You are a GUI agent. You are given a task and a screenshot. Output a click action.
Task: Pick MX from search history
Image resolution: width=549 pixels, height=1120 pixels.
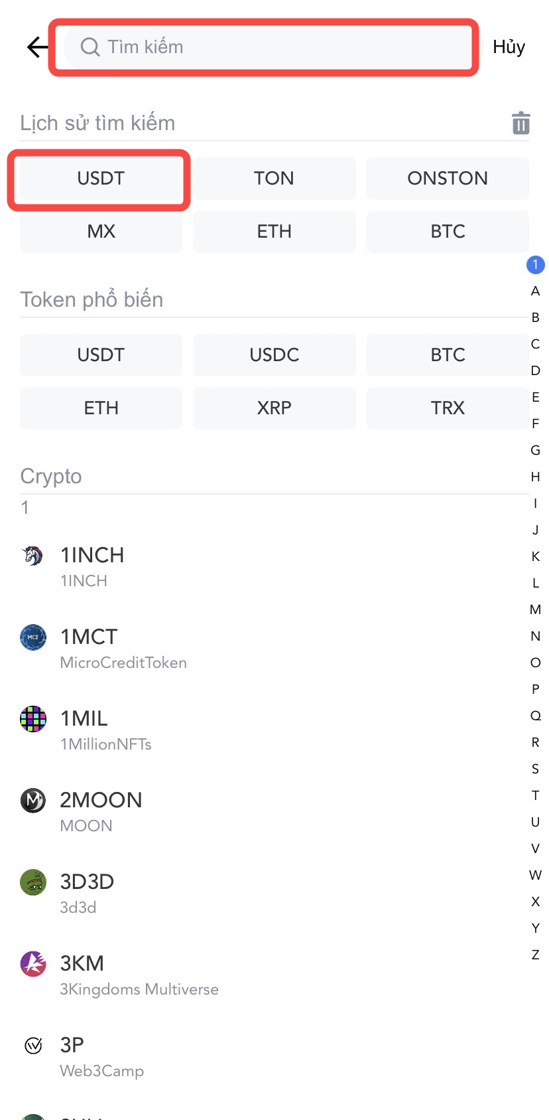pos(101,231)
